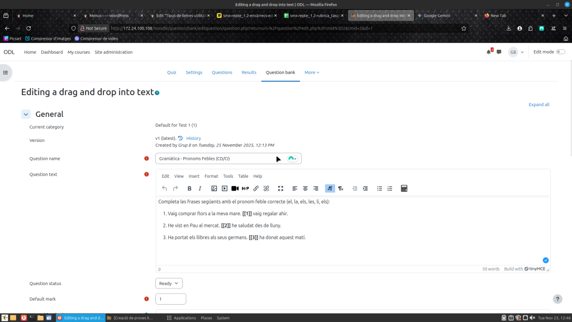Insert an image via editor toolbar
The width and height of the screenshot is (572, 322).
214,188
